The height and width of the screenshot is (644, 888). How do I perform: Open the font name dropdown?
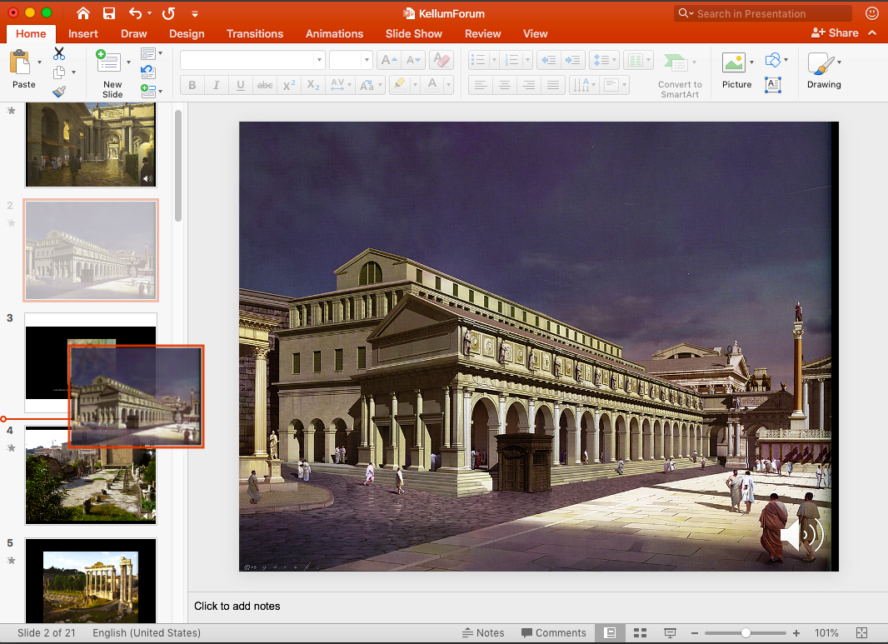[x=320, y=59]
